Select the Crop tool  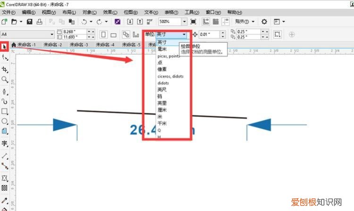pos(5,69)
